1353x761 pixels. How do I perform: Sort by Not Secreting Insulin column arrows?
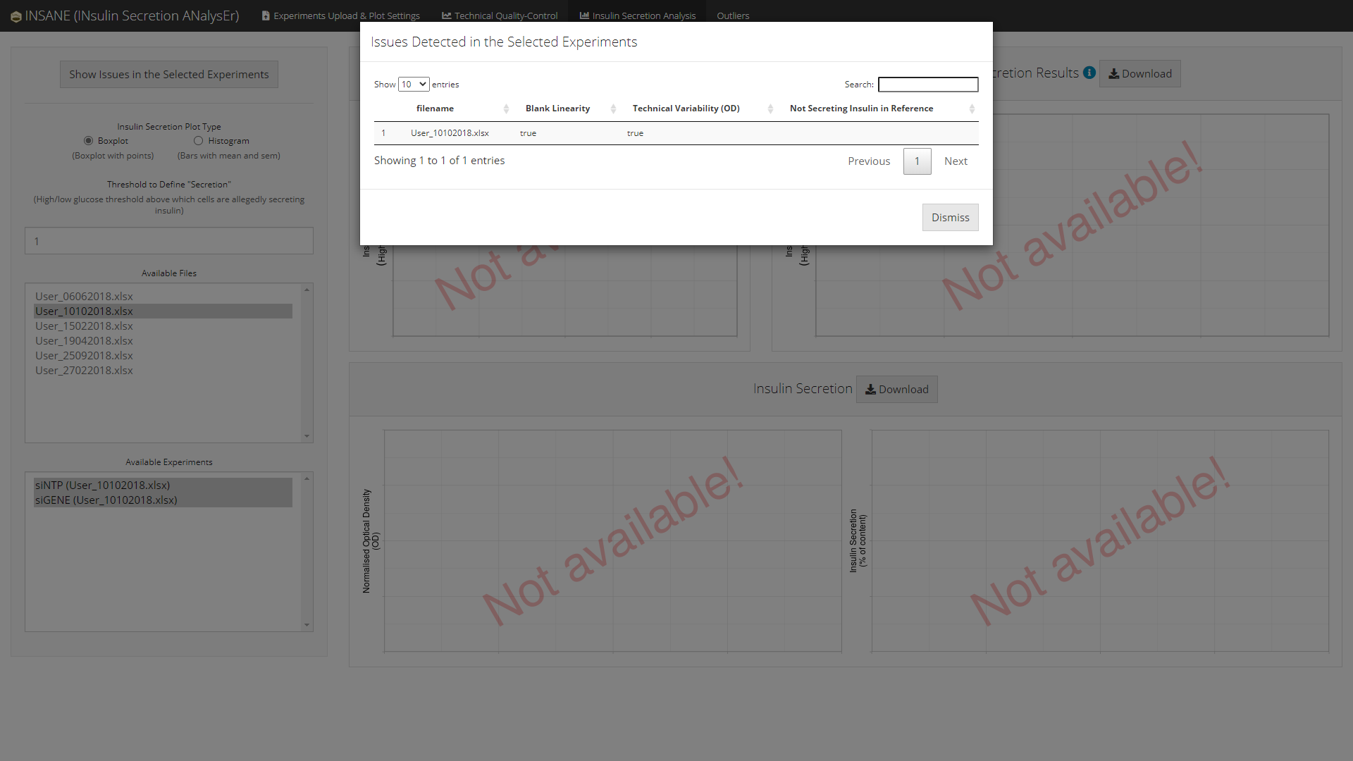click(972, 109)
